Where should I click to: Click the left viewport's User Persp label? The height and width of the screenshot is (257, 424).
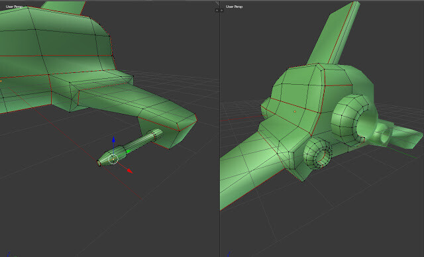pos(14,7)
